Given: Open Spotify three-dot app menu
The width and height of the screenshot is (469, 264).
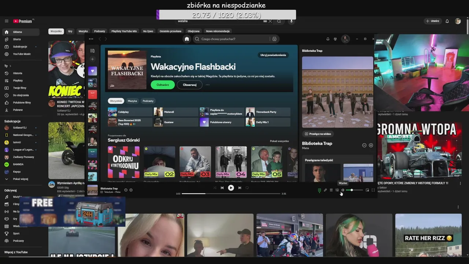Looking at the screenshot, I should 91,39.
